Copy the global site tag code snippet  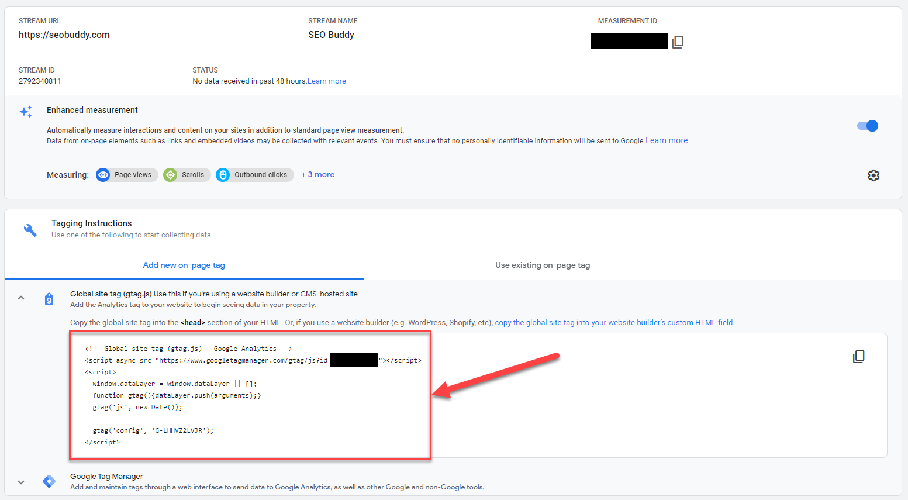point(858,357)
